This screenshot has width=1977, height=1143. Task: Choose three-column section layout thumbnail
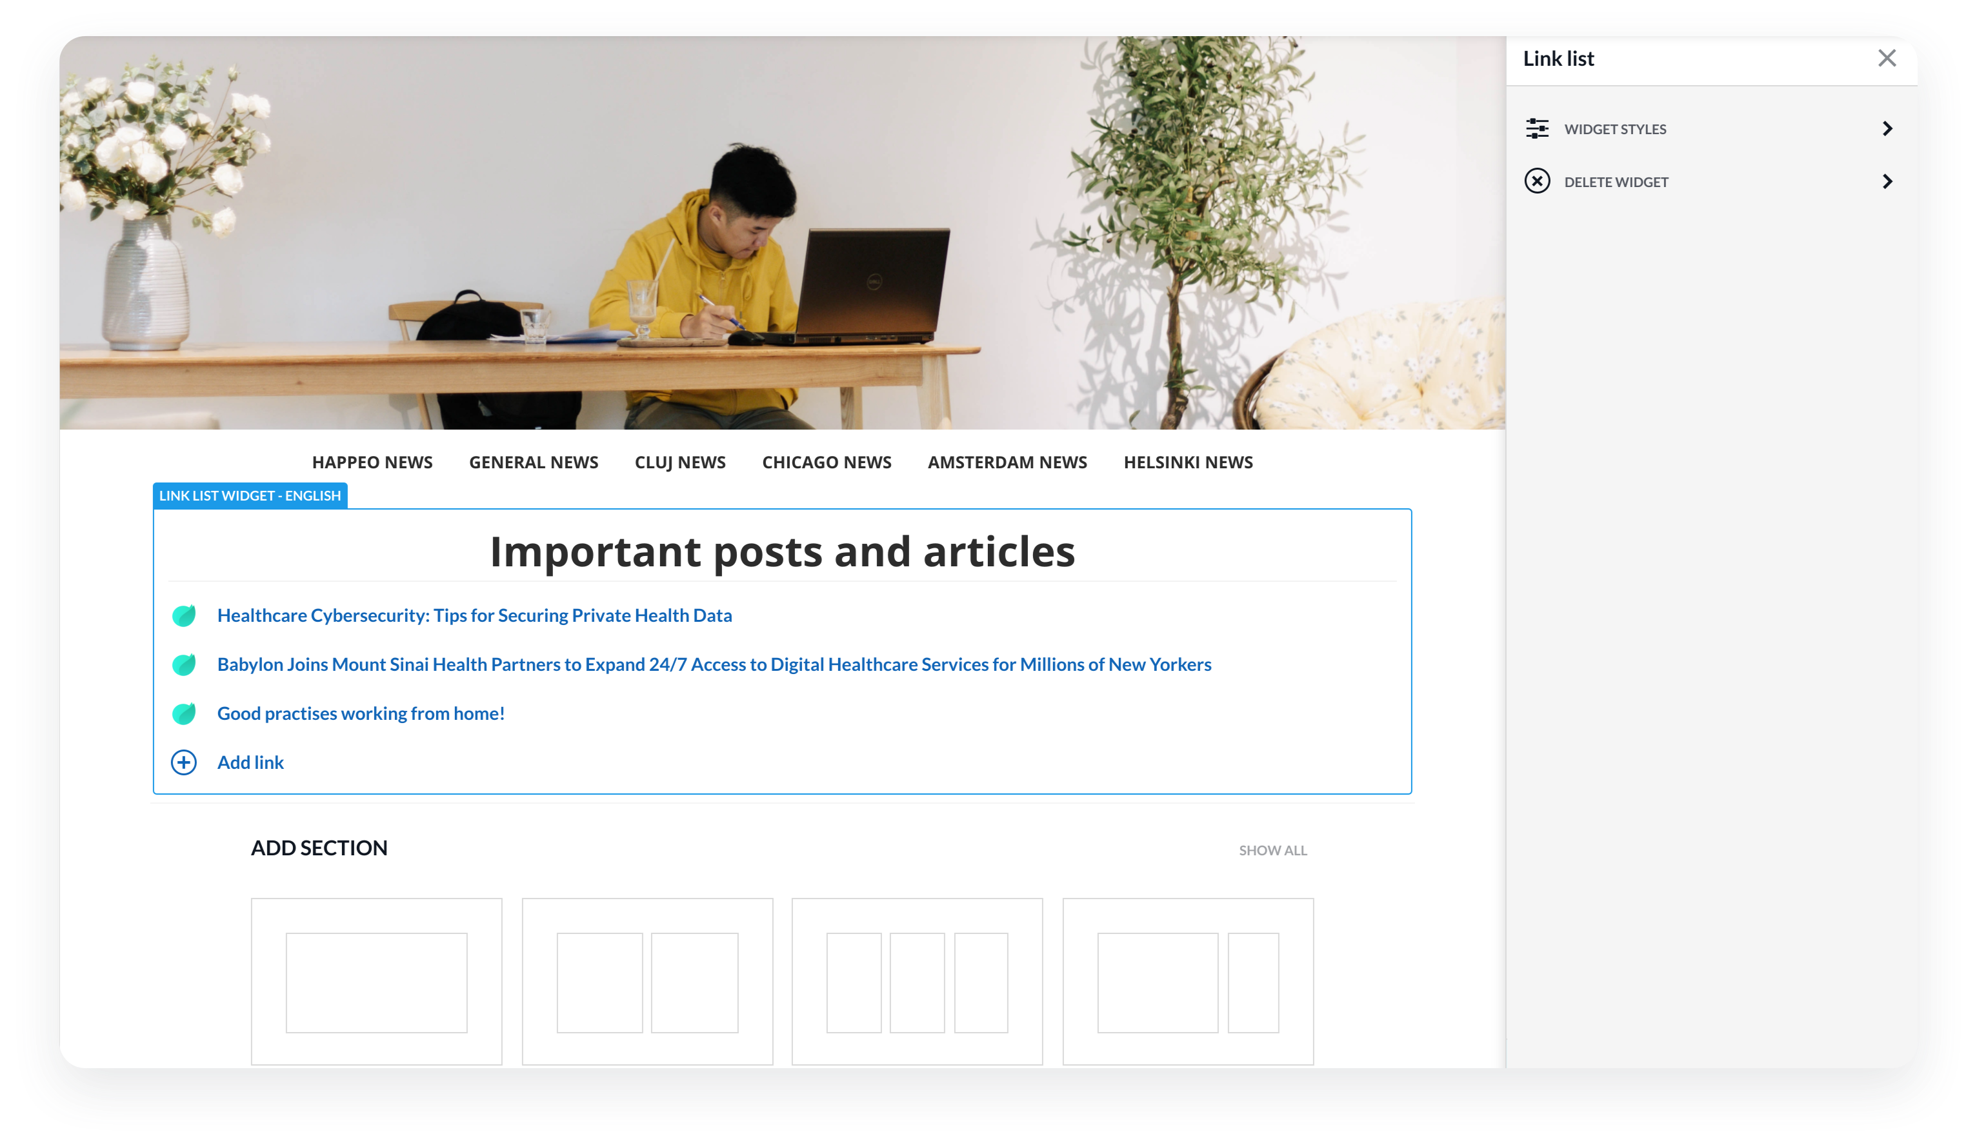click(917, 982)
